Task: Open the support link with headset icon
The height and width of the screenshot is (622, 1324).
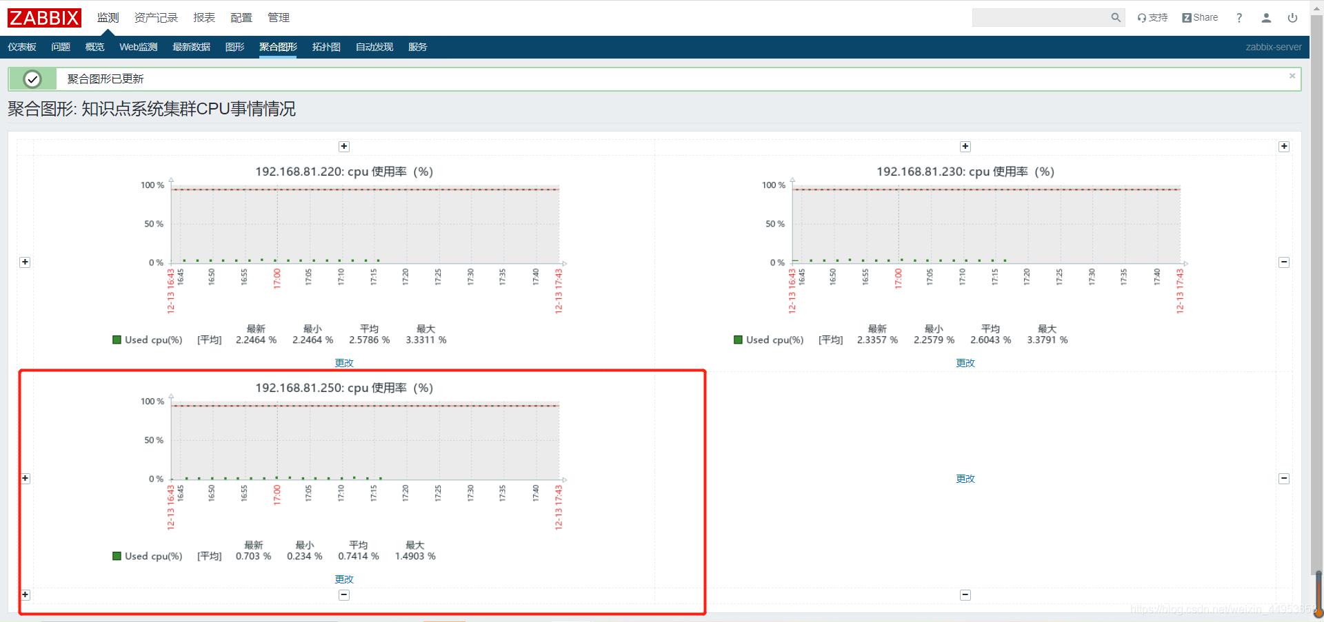Action: 1152,18
